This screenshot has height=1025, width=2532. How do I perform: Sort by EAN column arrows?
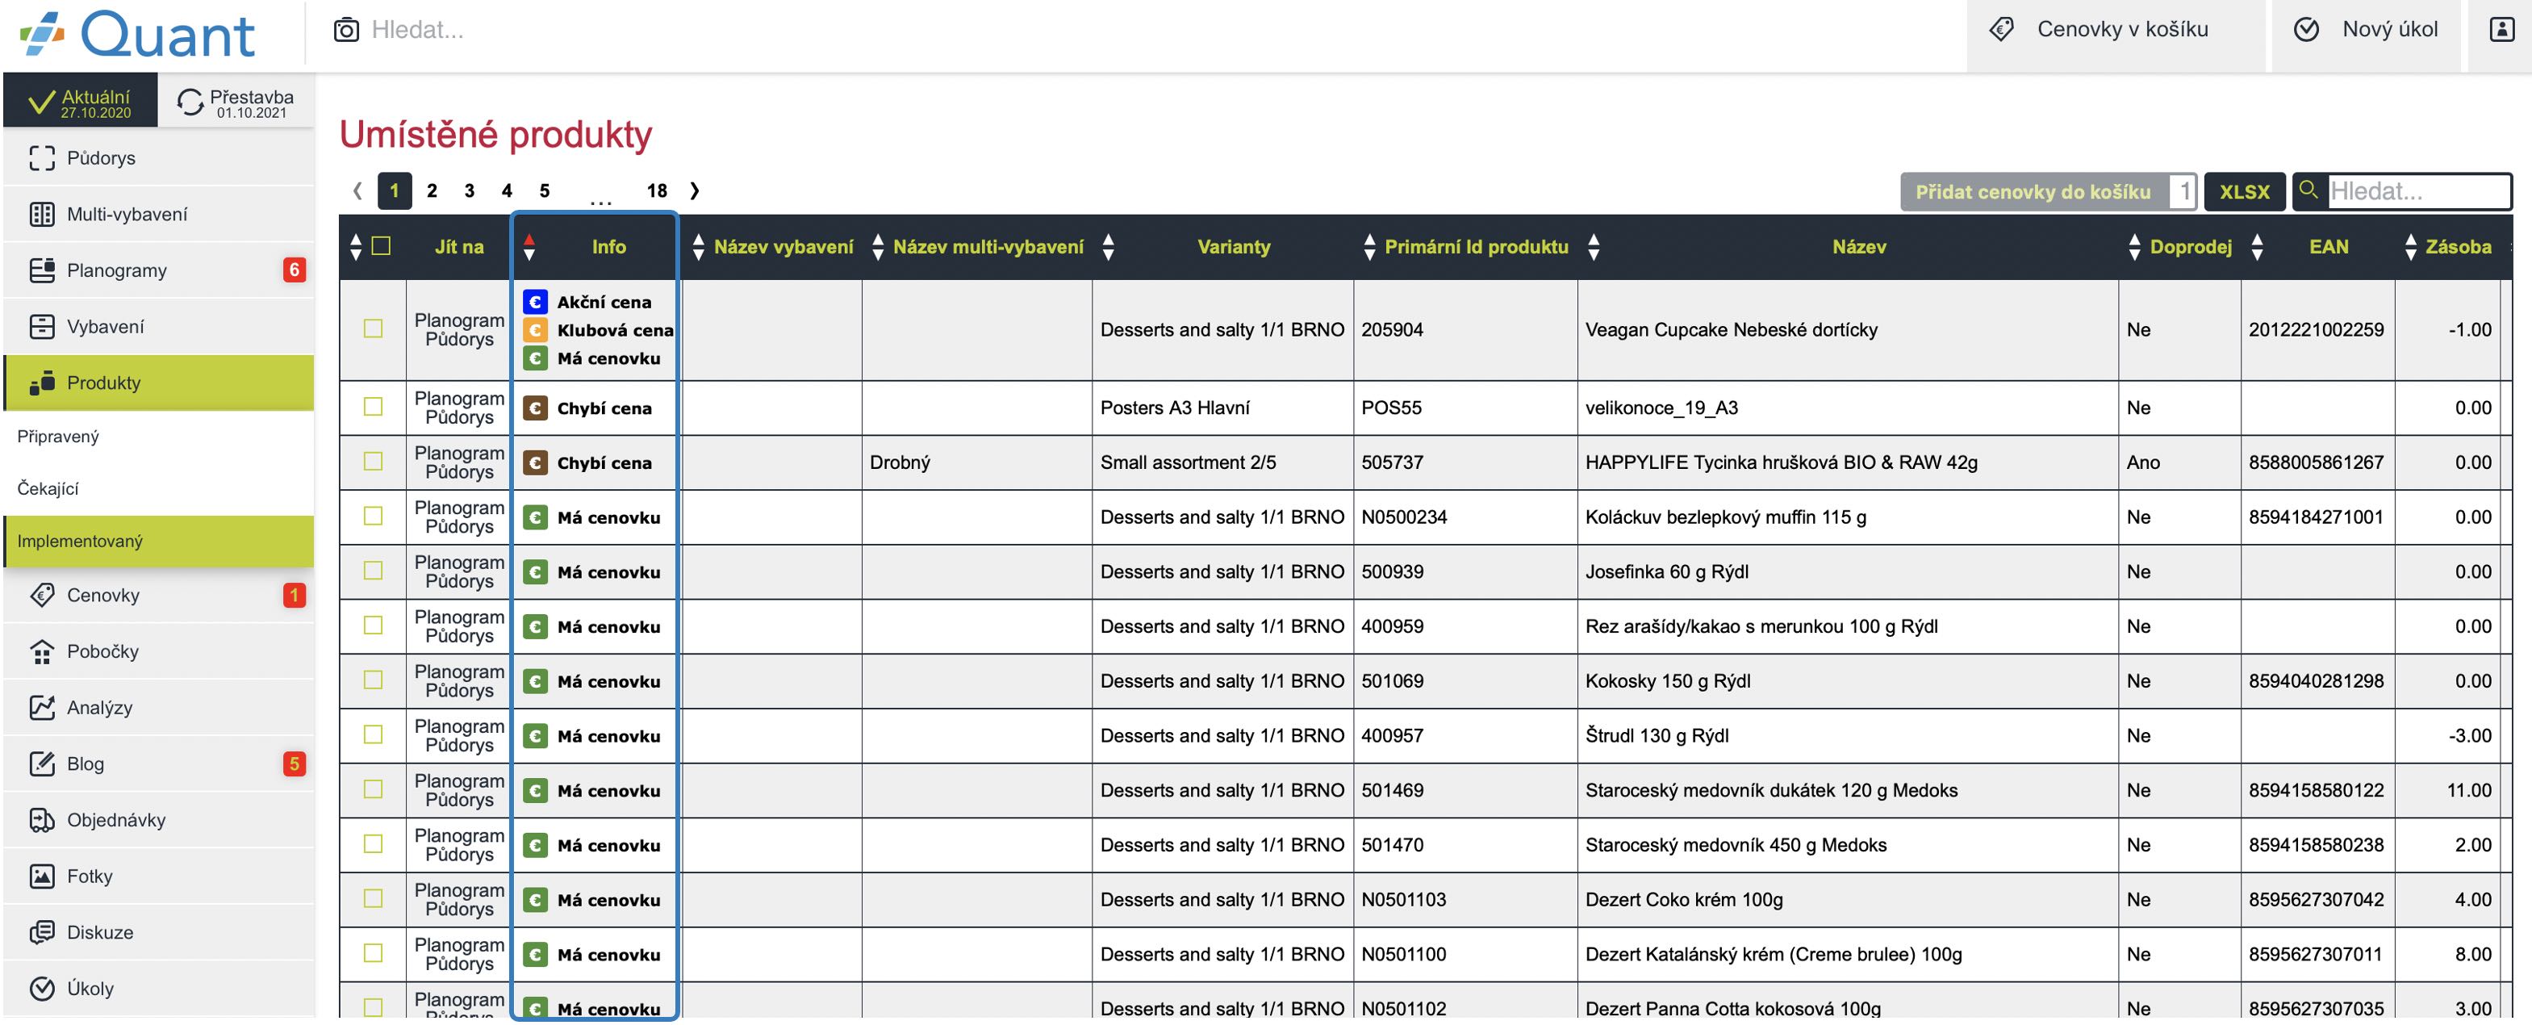click(2257, 247)
